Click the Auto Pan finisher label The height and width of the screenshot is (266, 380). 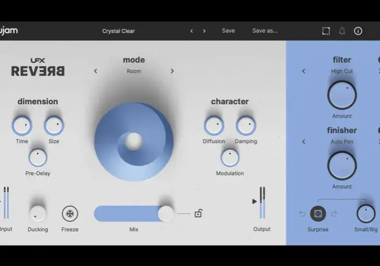[341, 142]
